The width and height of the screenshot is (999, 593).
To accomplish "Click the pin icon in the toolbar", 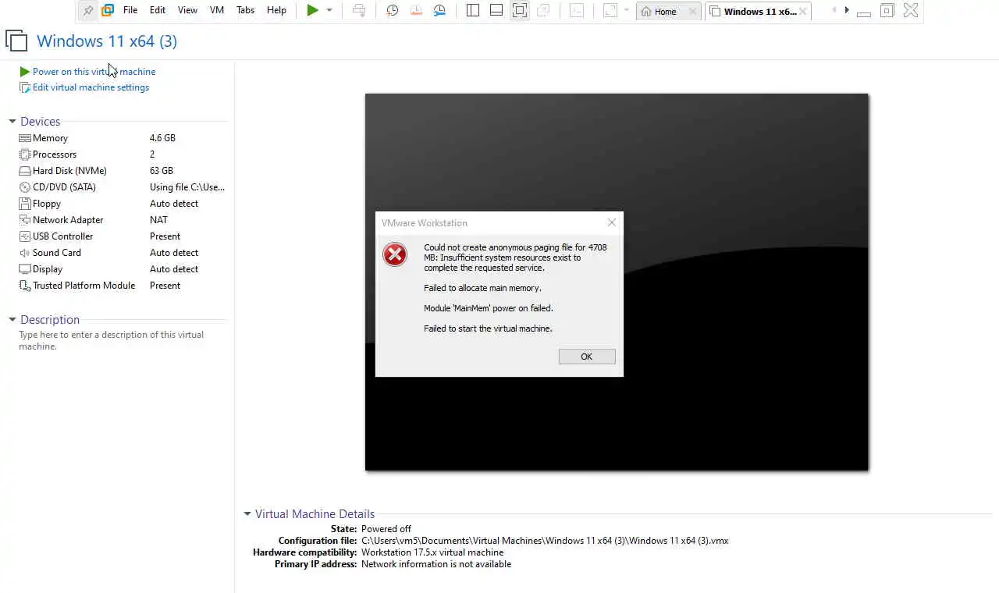I will 88,11.
